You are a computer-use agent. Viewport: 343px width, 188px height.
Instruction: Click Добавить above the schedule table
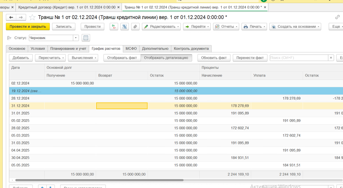(21, 58)
